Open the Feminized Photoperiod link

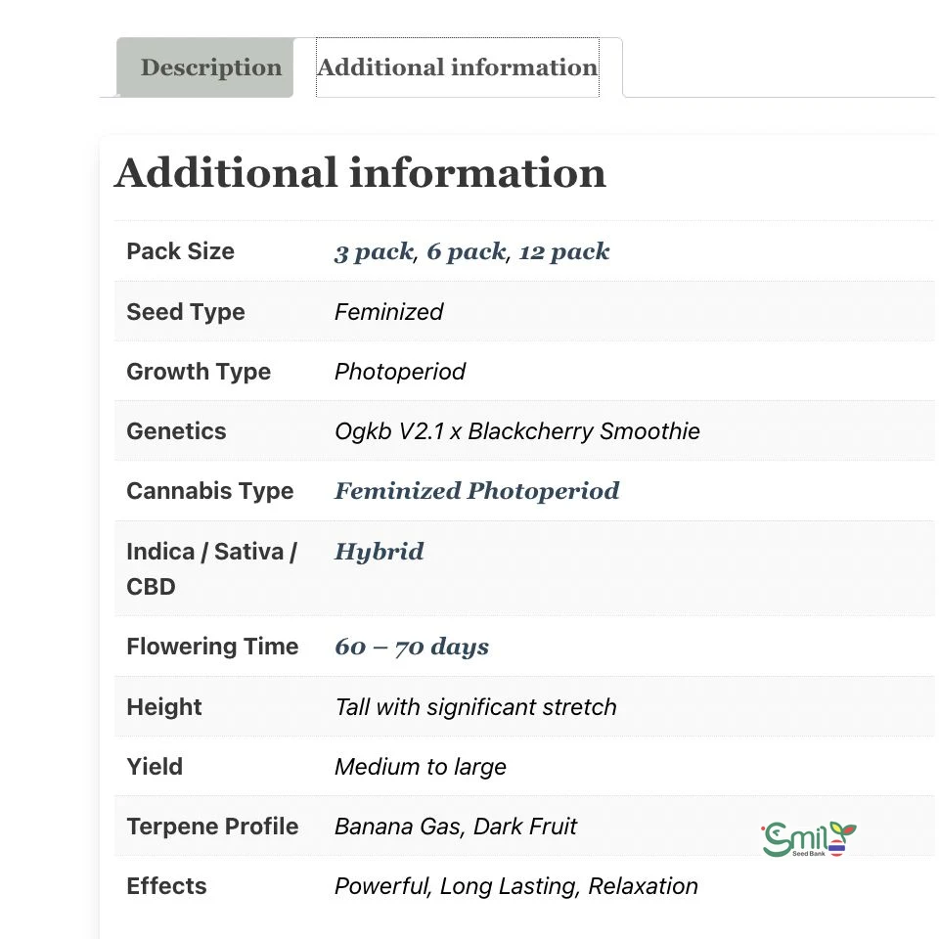pos(476,491)
